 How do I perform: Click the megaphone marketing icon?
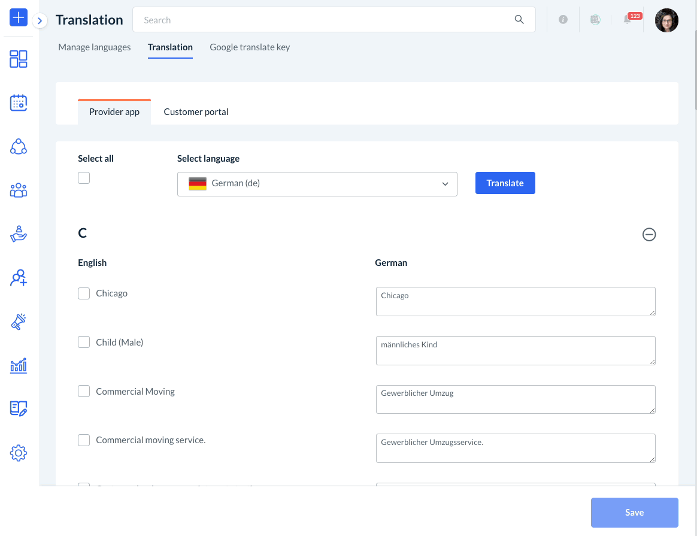coord(19,322)
